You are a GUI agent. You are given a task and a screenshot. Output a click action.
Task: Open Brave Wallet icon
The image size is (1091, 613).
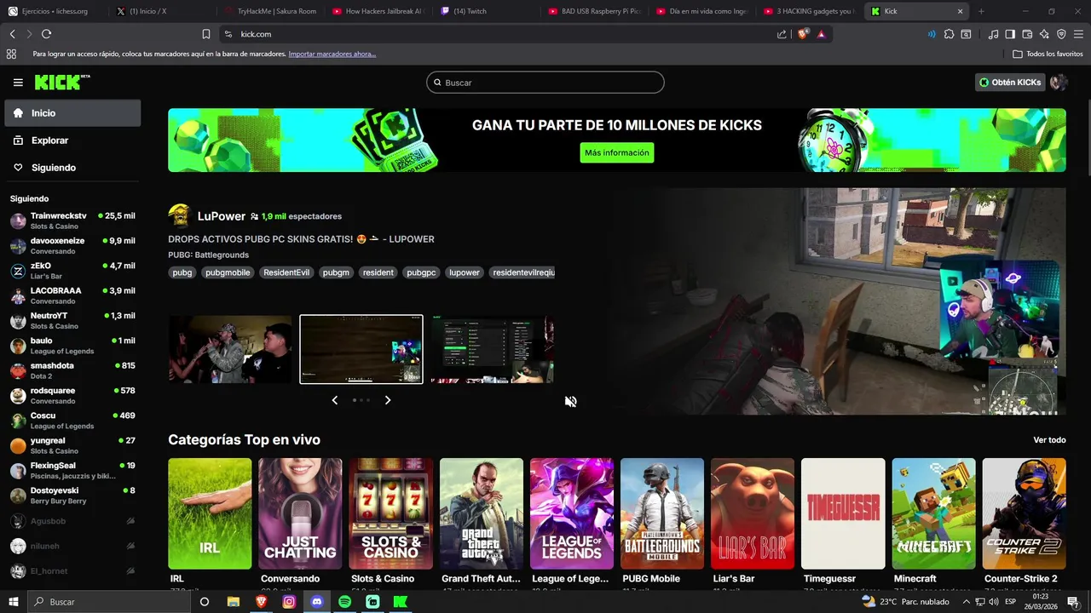point(1027,34)
